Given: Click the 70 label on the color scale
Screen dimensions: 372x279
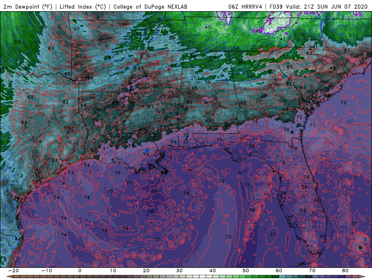Looking at the screenshot, I should (x=312, y=271).
